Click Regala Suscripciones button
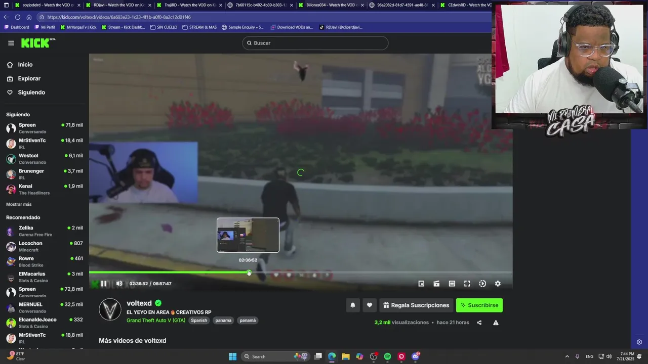The width and height of the screenshot is (648, 364). coord(416,305)
